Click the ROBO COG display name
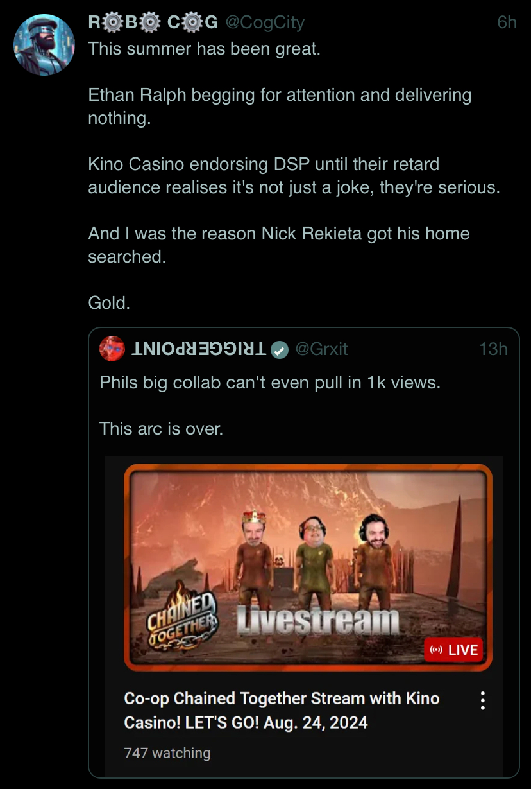Screen dimensions: 531x789 [x=153, y=22]
